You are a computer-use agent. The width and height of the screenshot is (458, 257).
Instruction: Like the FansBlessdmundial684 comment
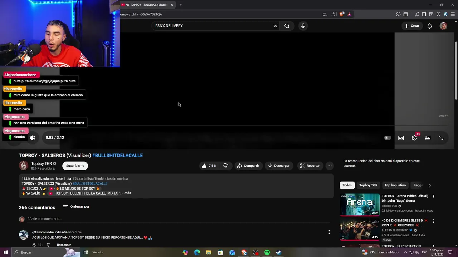(34, 245)
